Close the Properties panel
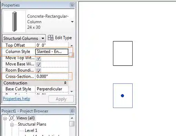 point(72,5)
